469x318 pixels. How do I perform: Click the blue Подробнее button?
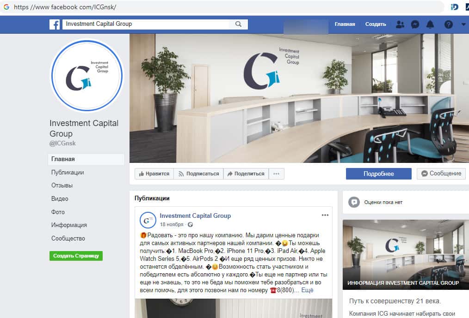click(x=379, y=174)
